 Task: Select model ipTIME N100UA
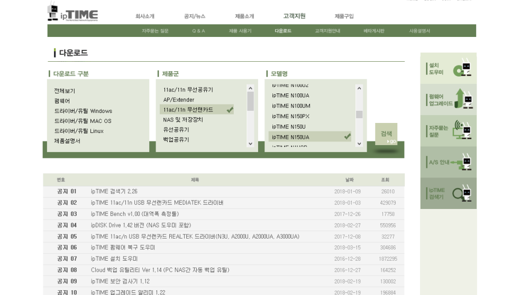coord(290,96)
